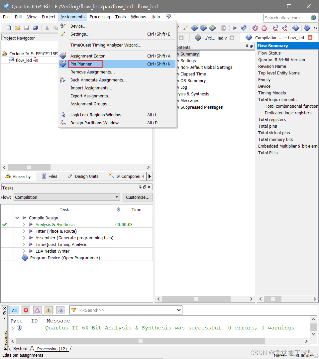Click the messages Search filter field

(126, 310)
